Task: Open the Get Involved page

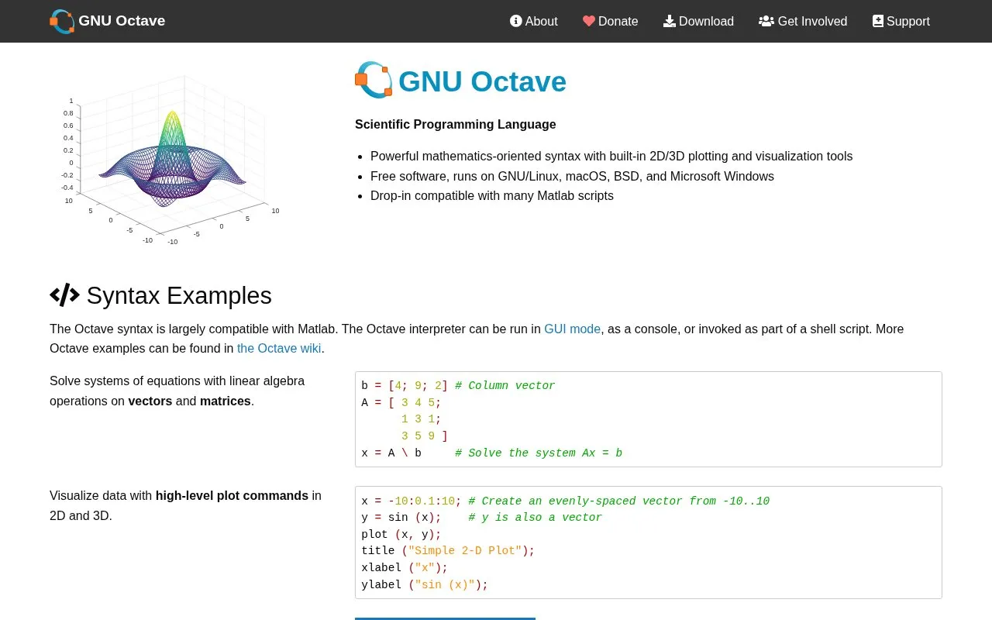Action: (803, 21)
